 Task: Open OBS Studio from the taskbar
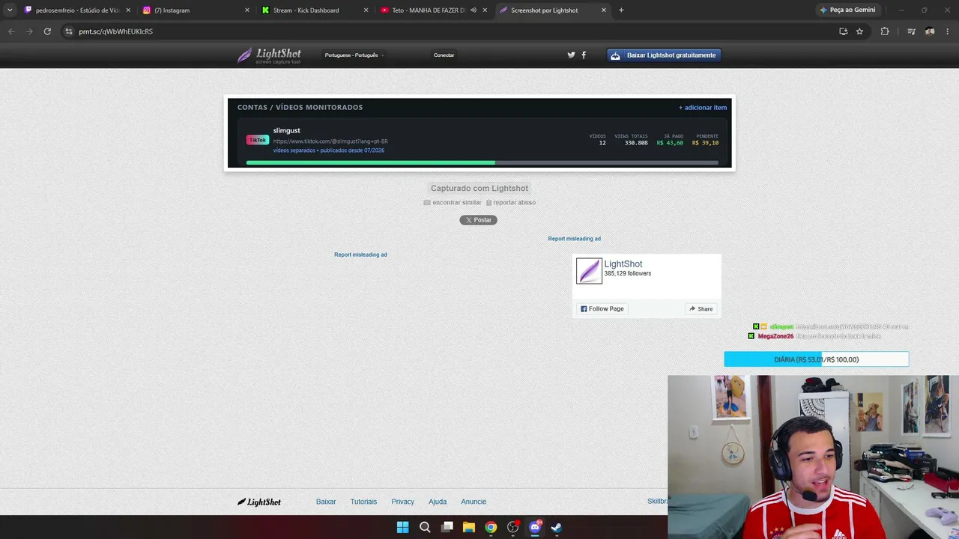pyautogui.click(x=513, y=527)
